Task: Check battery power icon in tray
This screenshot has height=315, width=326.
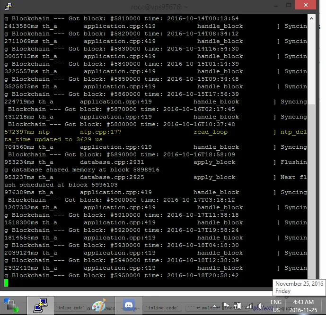Action: click(237, 306)
